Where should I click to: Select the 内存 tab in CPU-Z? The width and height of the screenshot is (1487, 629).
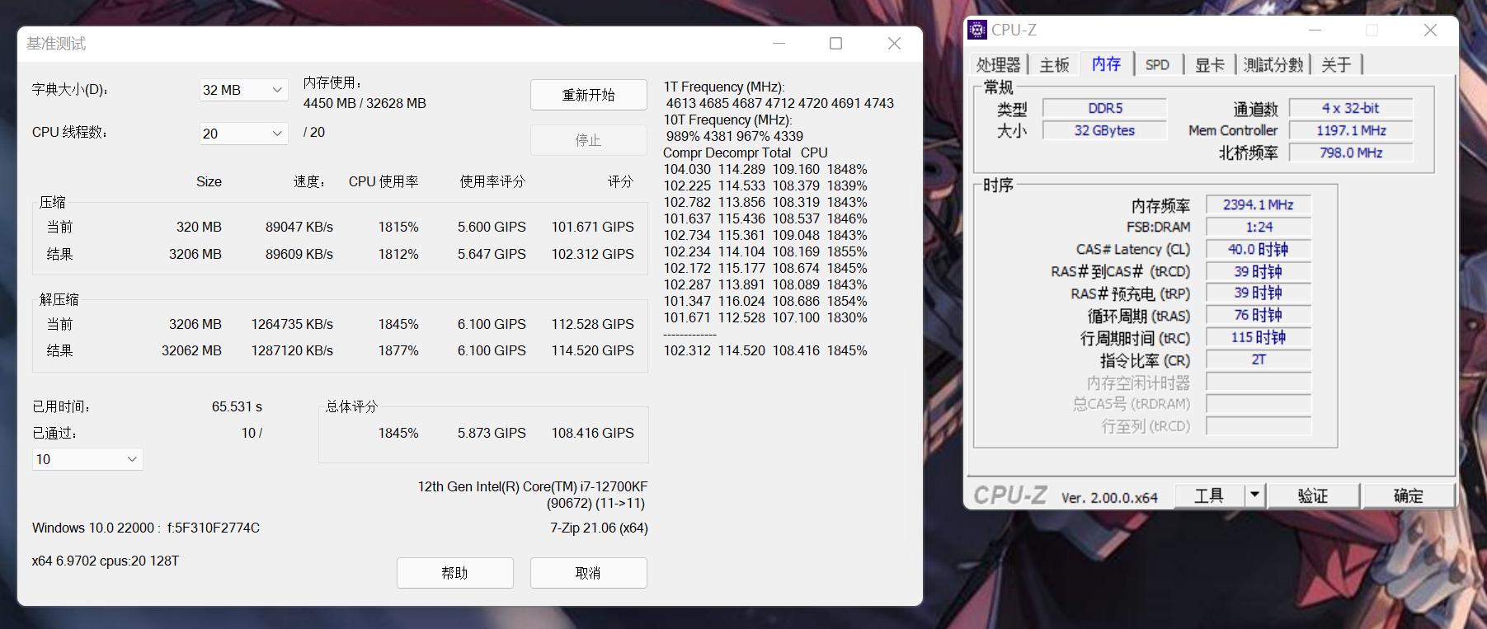[1106, 63]
